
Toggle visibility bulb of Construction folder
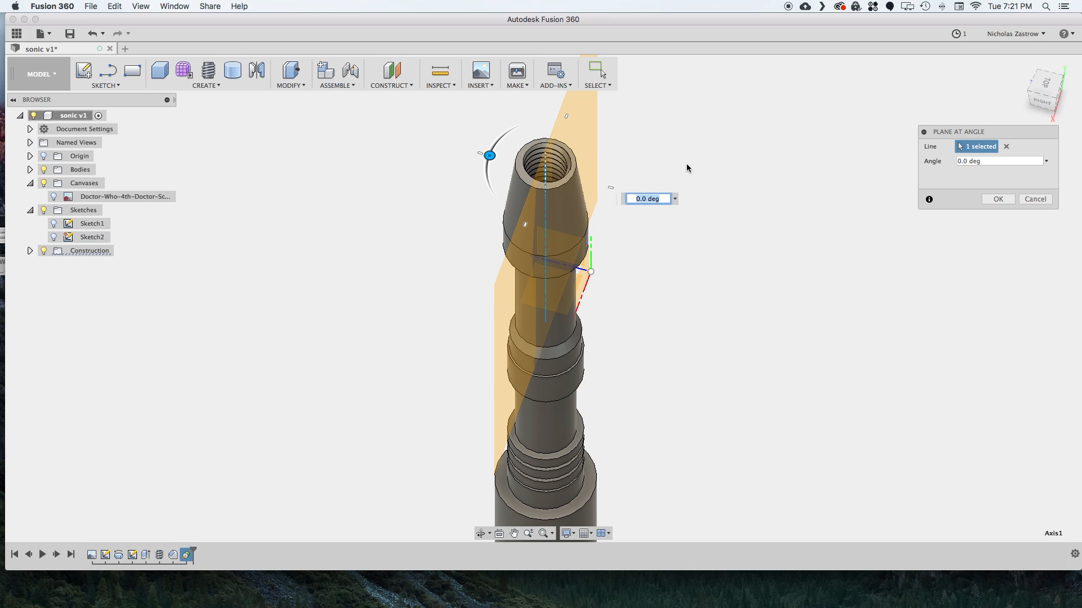44,251
